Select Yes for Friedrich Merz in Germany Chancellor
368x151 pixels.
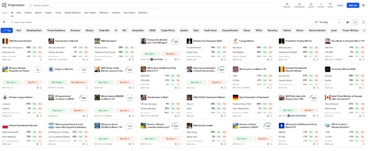coord(265,104)
